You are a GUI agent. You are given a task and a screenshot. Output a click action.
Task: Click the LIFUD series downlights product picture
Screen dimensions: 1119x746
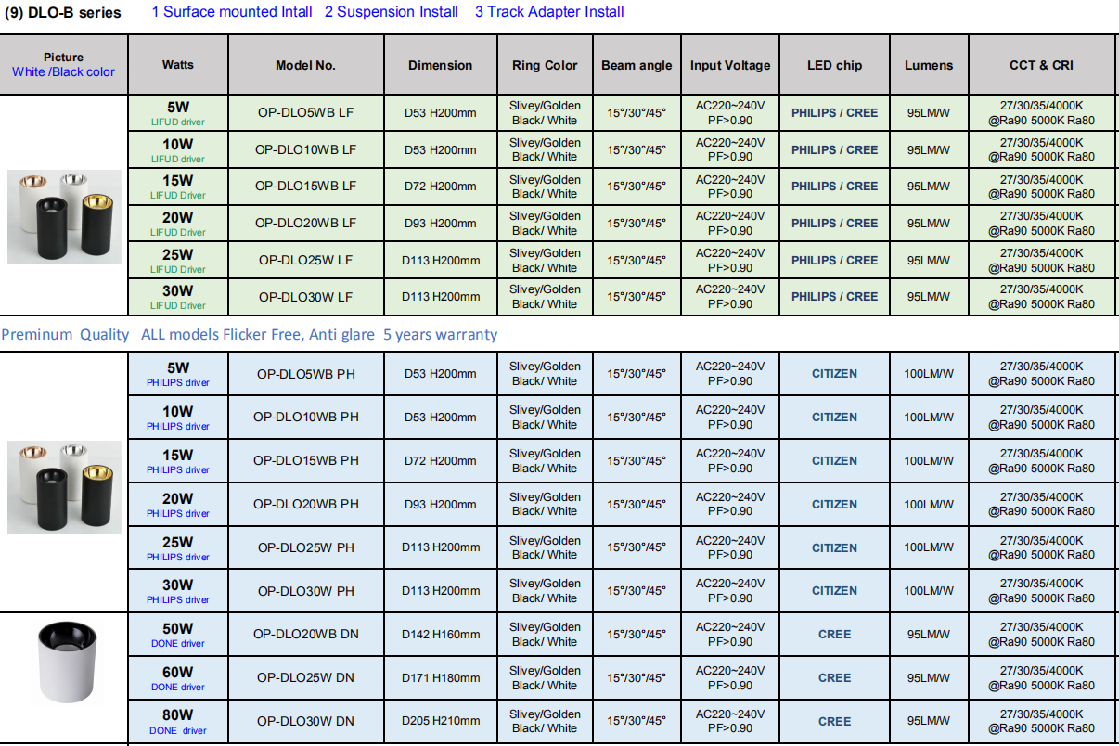pos(65,216)
